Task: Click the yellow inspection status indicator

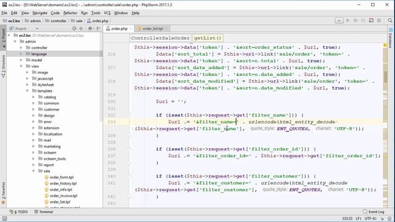Action: 385,45
